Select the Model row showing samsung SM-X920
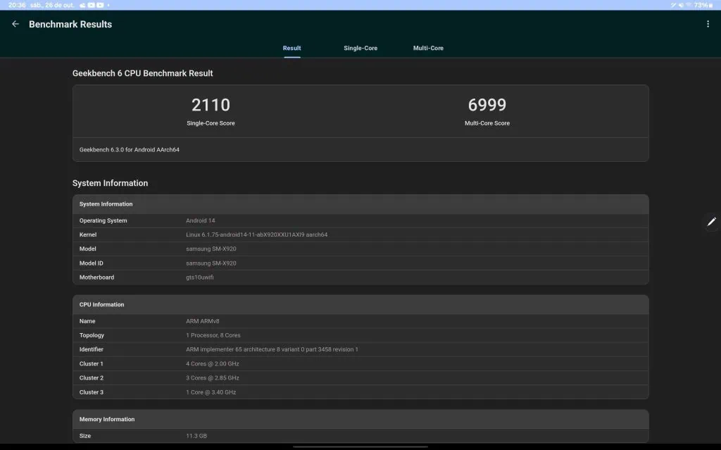 coord(360,249)
